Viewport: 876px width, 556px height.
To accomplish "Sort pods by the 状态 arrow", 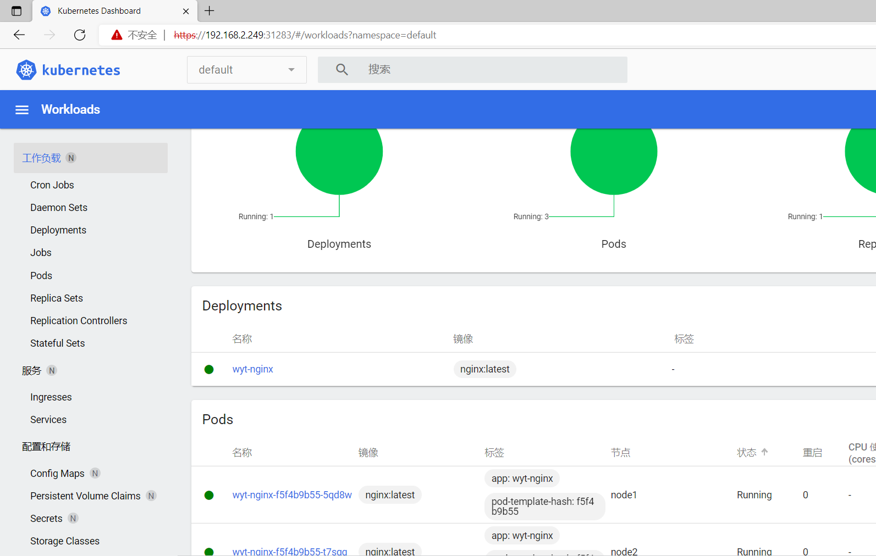I will pyautogui.click(x=764, y=452).
